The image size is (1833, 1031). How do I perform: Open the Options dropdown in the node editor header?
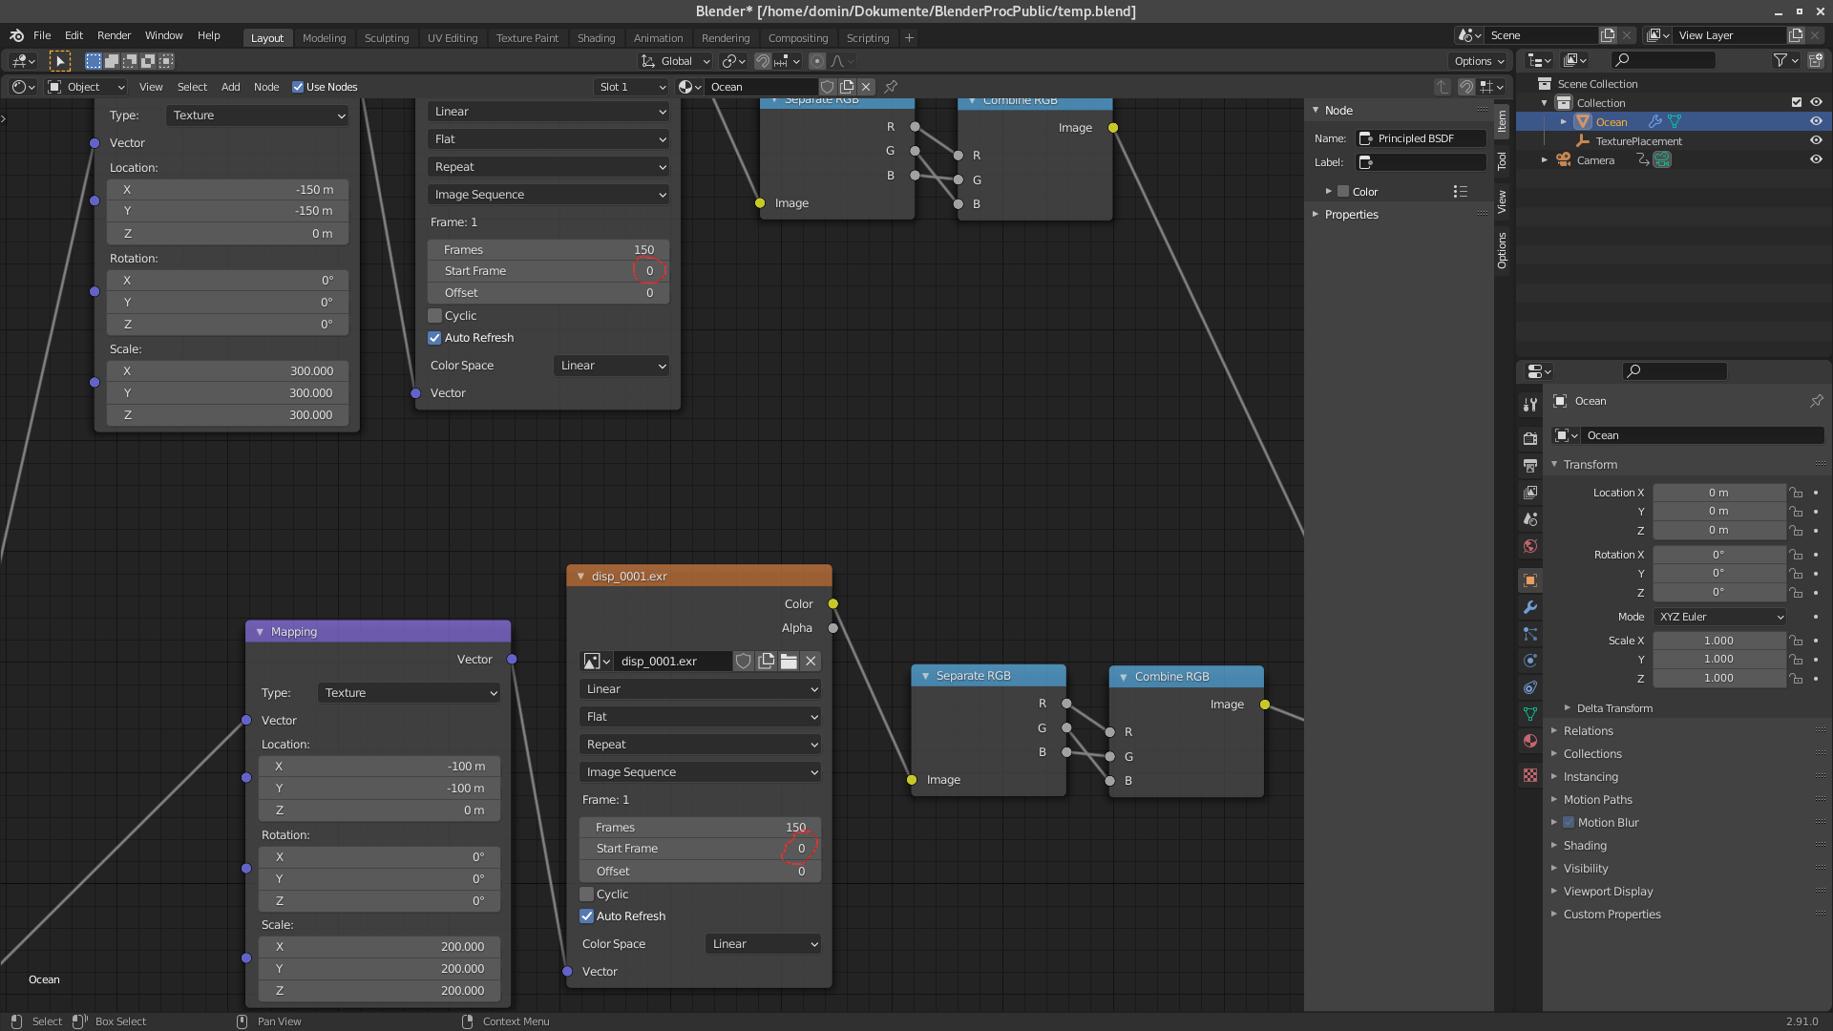(1478, 60)
